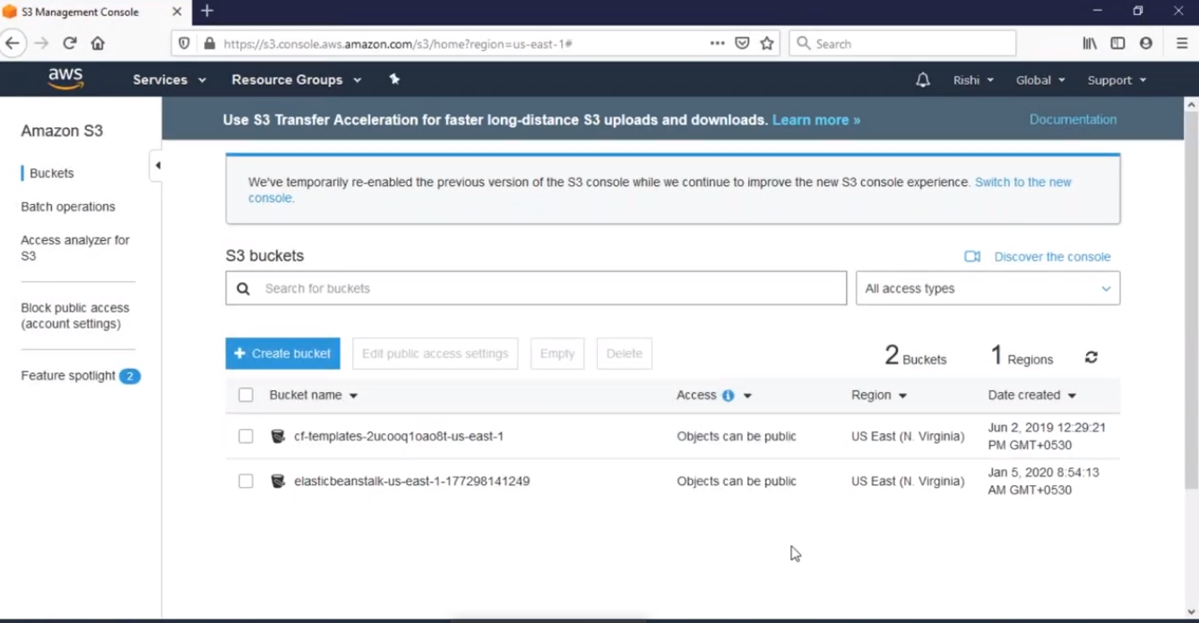Click the AWS logo in the navigation bar
The image size is (1199, 623).
(65, 78)
